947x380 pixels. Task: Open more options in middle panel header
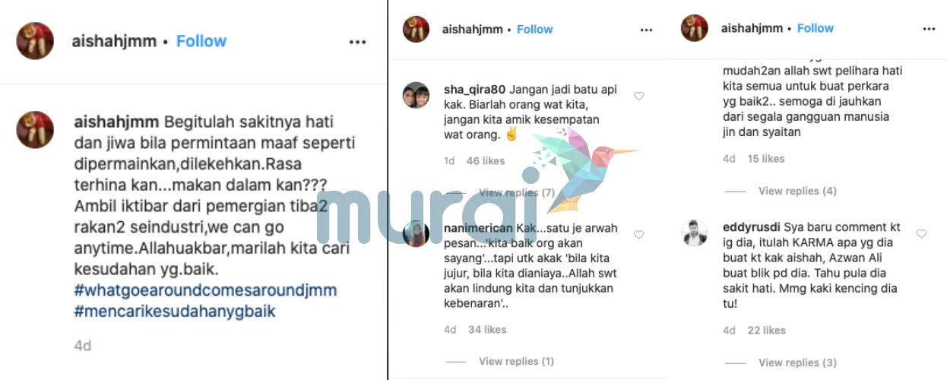pyautogui.click(x=646, y=30)
